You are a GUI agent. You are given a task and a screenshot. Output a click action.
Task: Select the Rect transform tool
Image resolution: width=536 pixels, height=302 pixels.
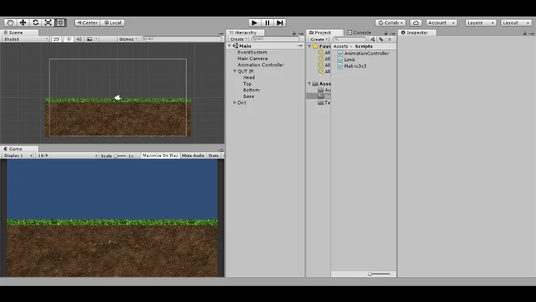[60, 22]
